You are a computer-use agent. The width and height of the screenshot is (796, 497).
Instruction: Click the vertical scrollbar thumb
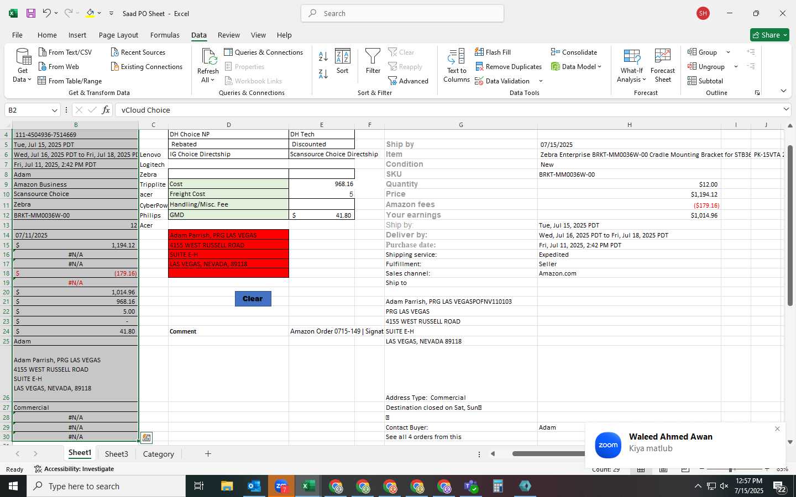pos(790,225)
